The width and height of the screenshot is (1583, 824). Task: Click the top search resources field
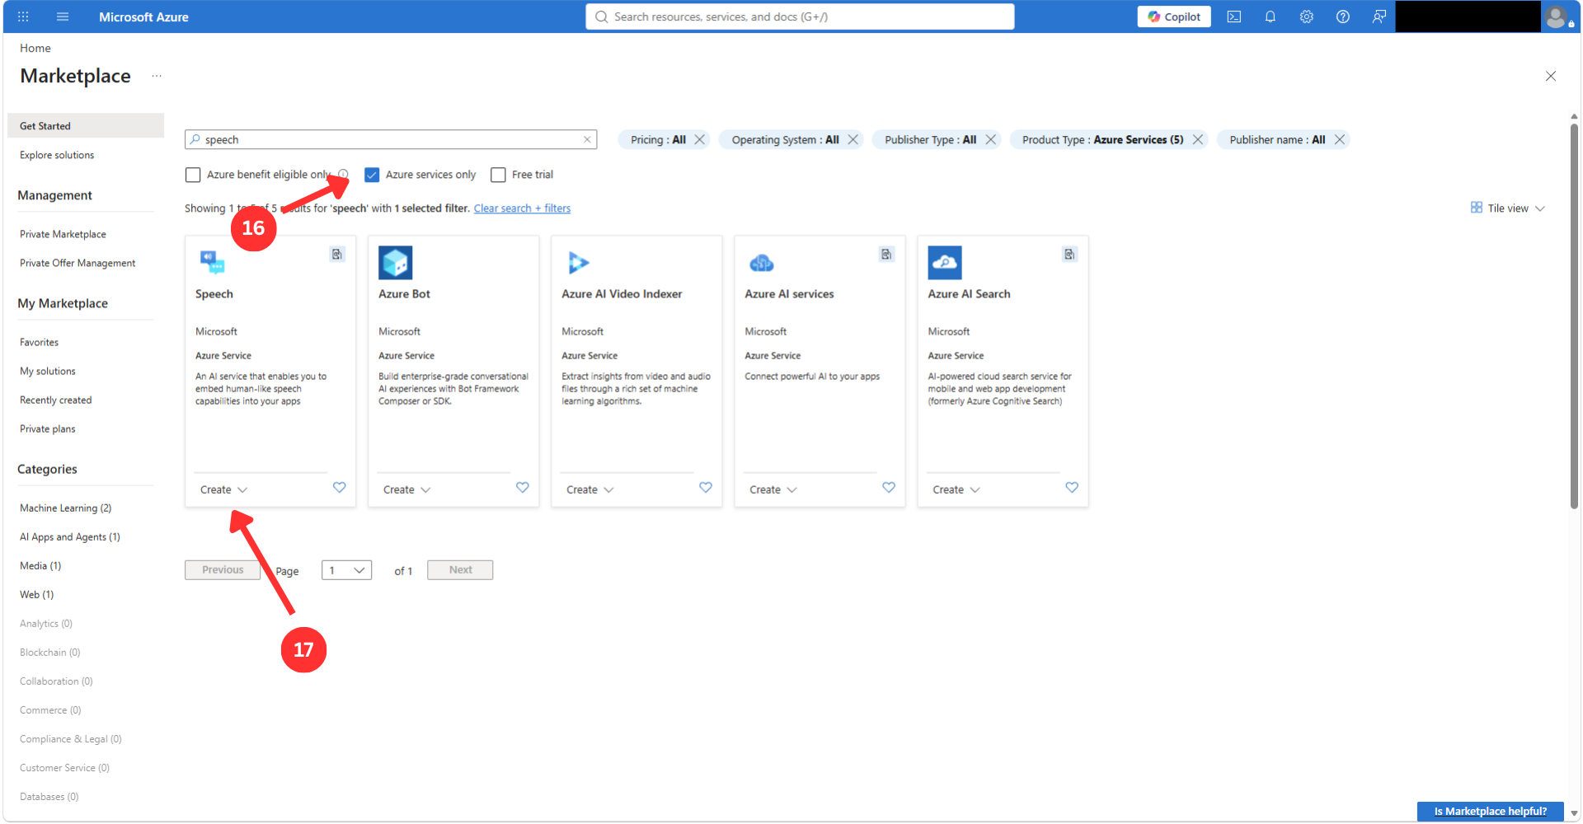[800, 16]
